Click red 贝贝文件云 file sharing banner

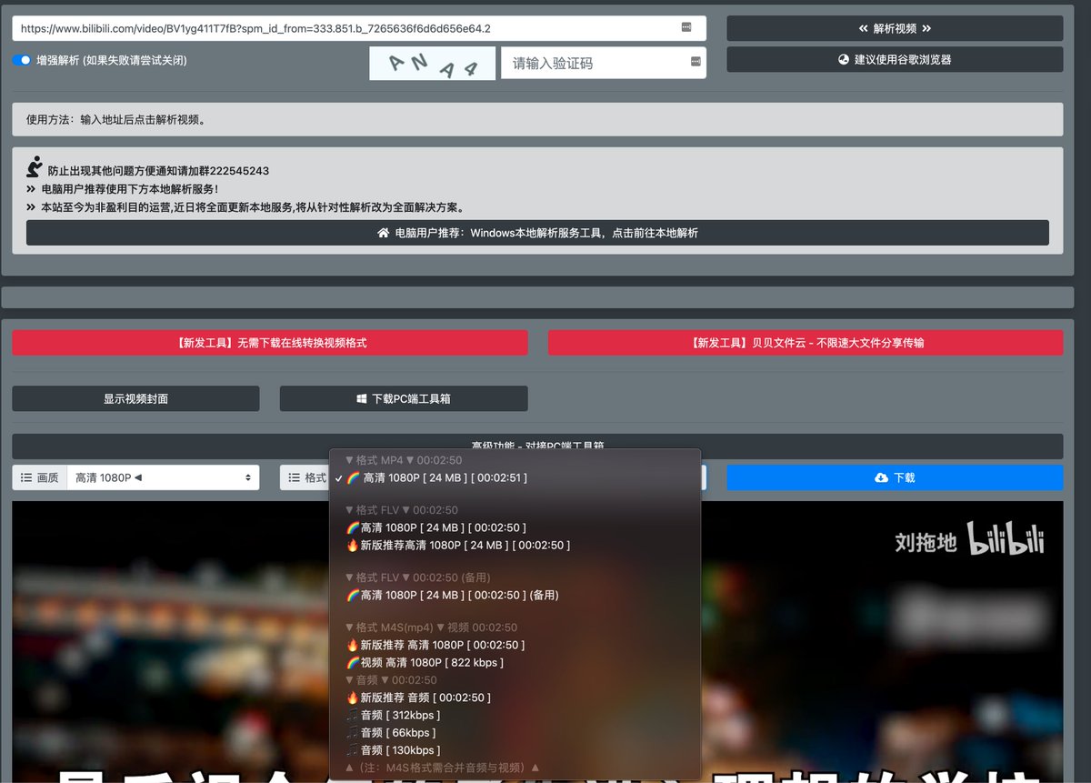pyautogui.click(x=806, y=343)
